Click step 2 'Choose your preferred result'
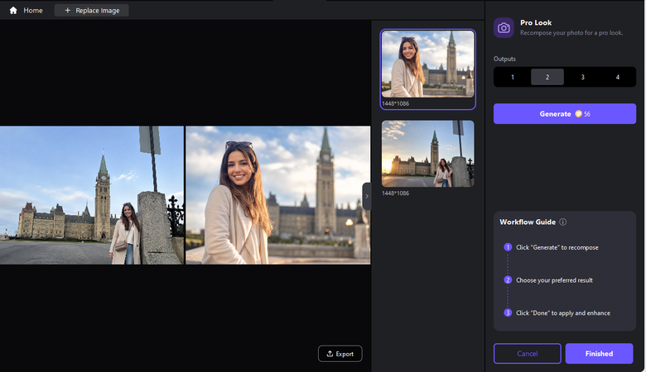Image resolution: width=646 pixels, height=372 pixels. (554, 280)
